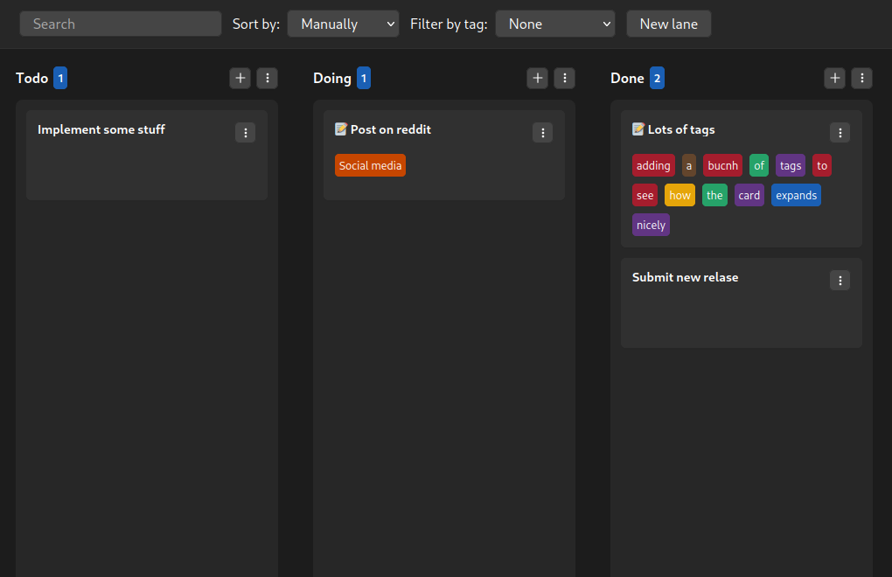
Task: Add a card to the Doing lane
Action: pyautogui.click(x=538, y=79)
